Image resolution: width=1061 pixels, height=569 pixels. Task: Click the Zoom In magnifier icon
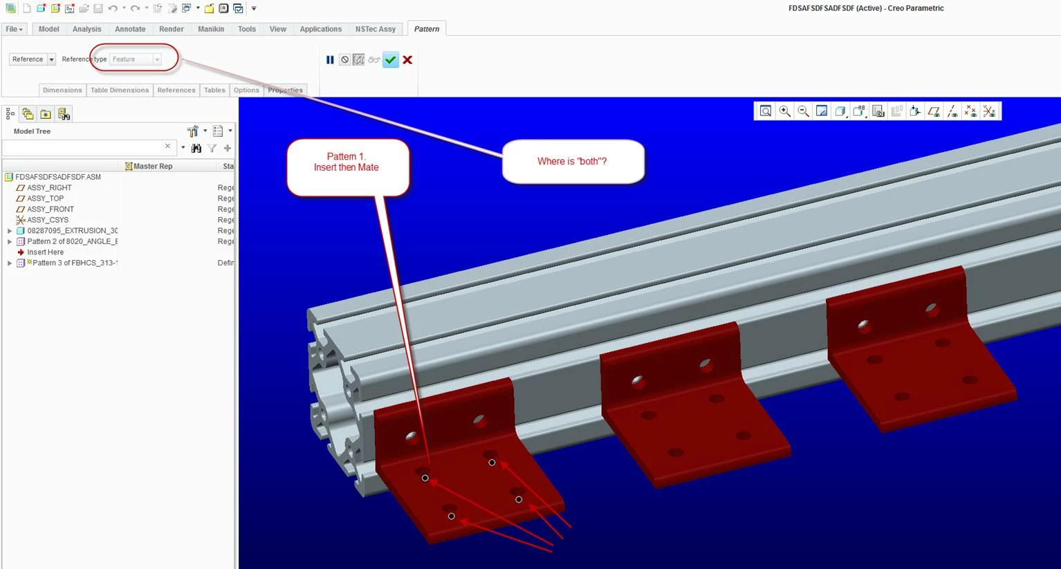[785, 111]
